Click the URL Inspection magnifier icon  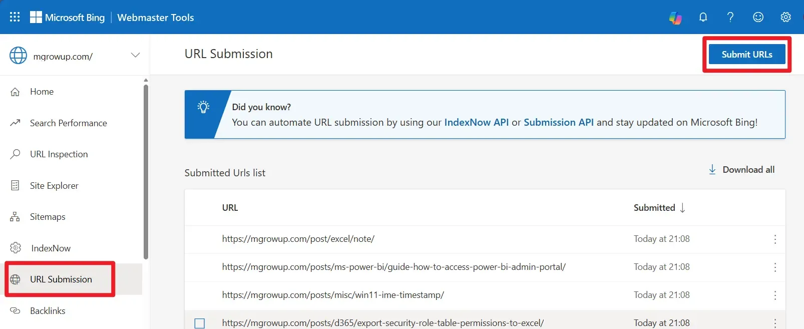click(x=15, y=154)
